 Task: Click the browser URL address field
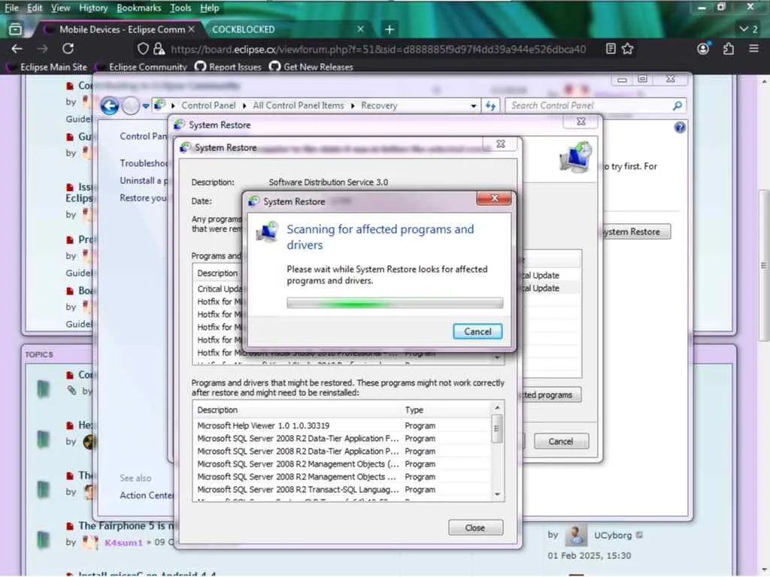(378, 49)
